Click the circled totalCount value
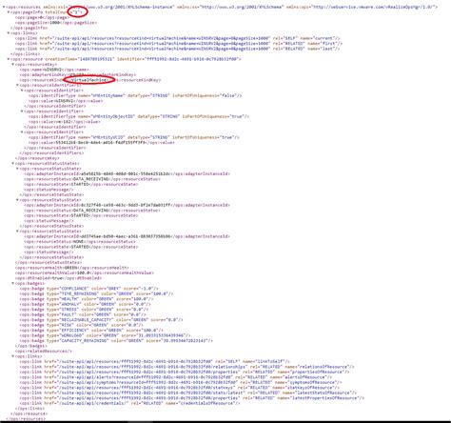The image size is (451, 423). pyautogui.click(x=77, y=12)
